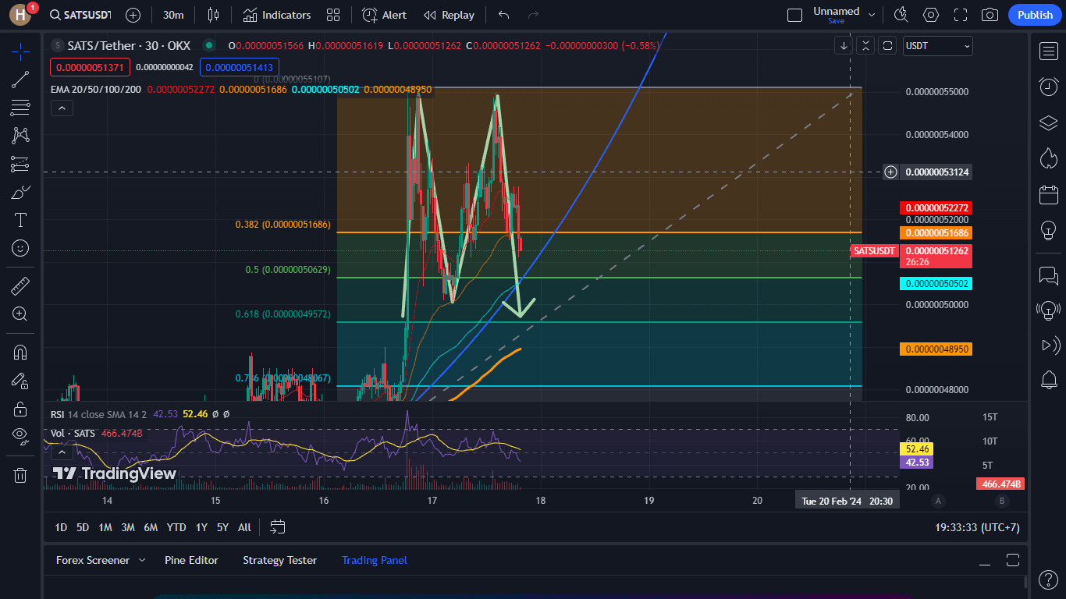Screen dimensions: 1066x599
Task: Activate the chart Zoom-in tool
Action: 20,314
